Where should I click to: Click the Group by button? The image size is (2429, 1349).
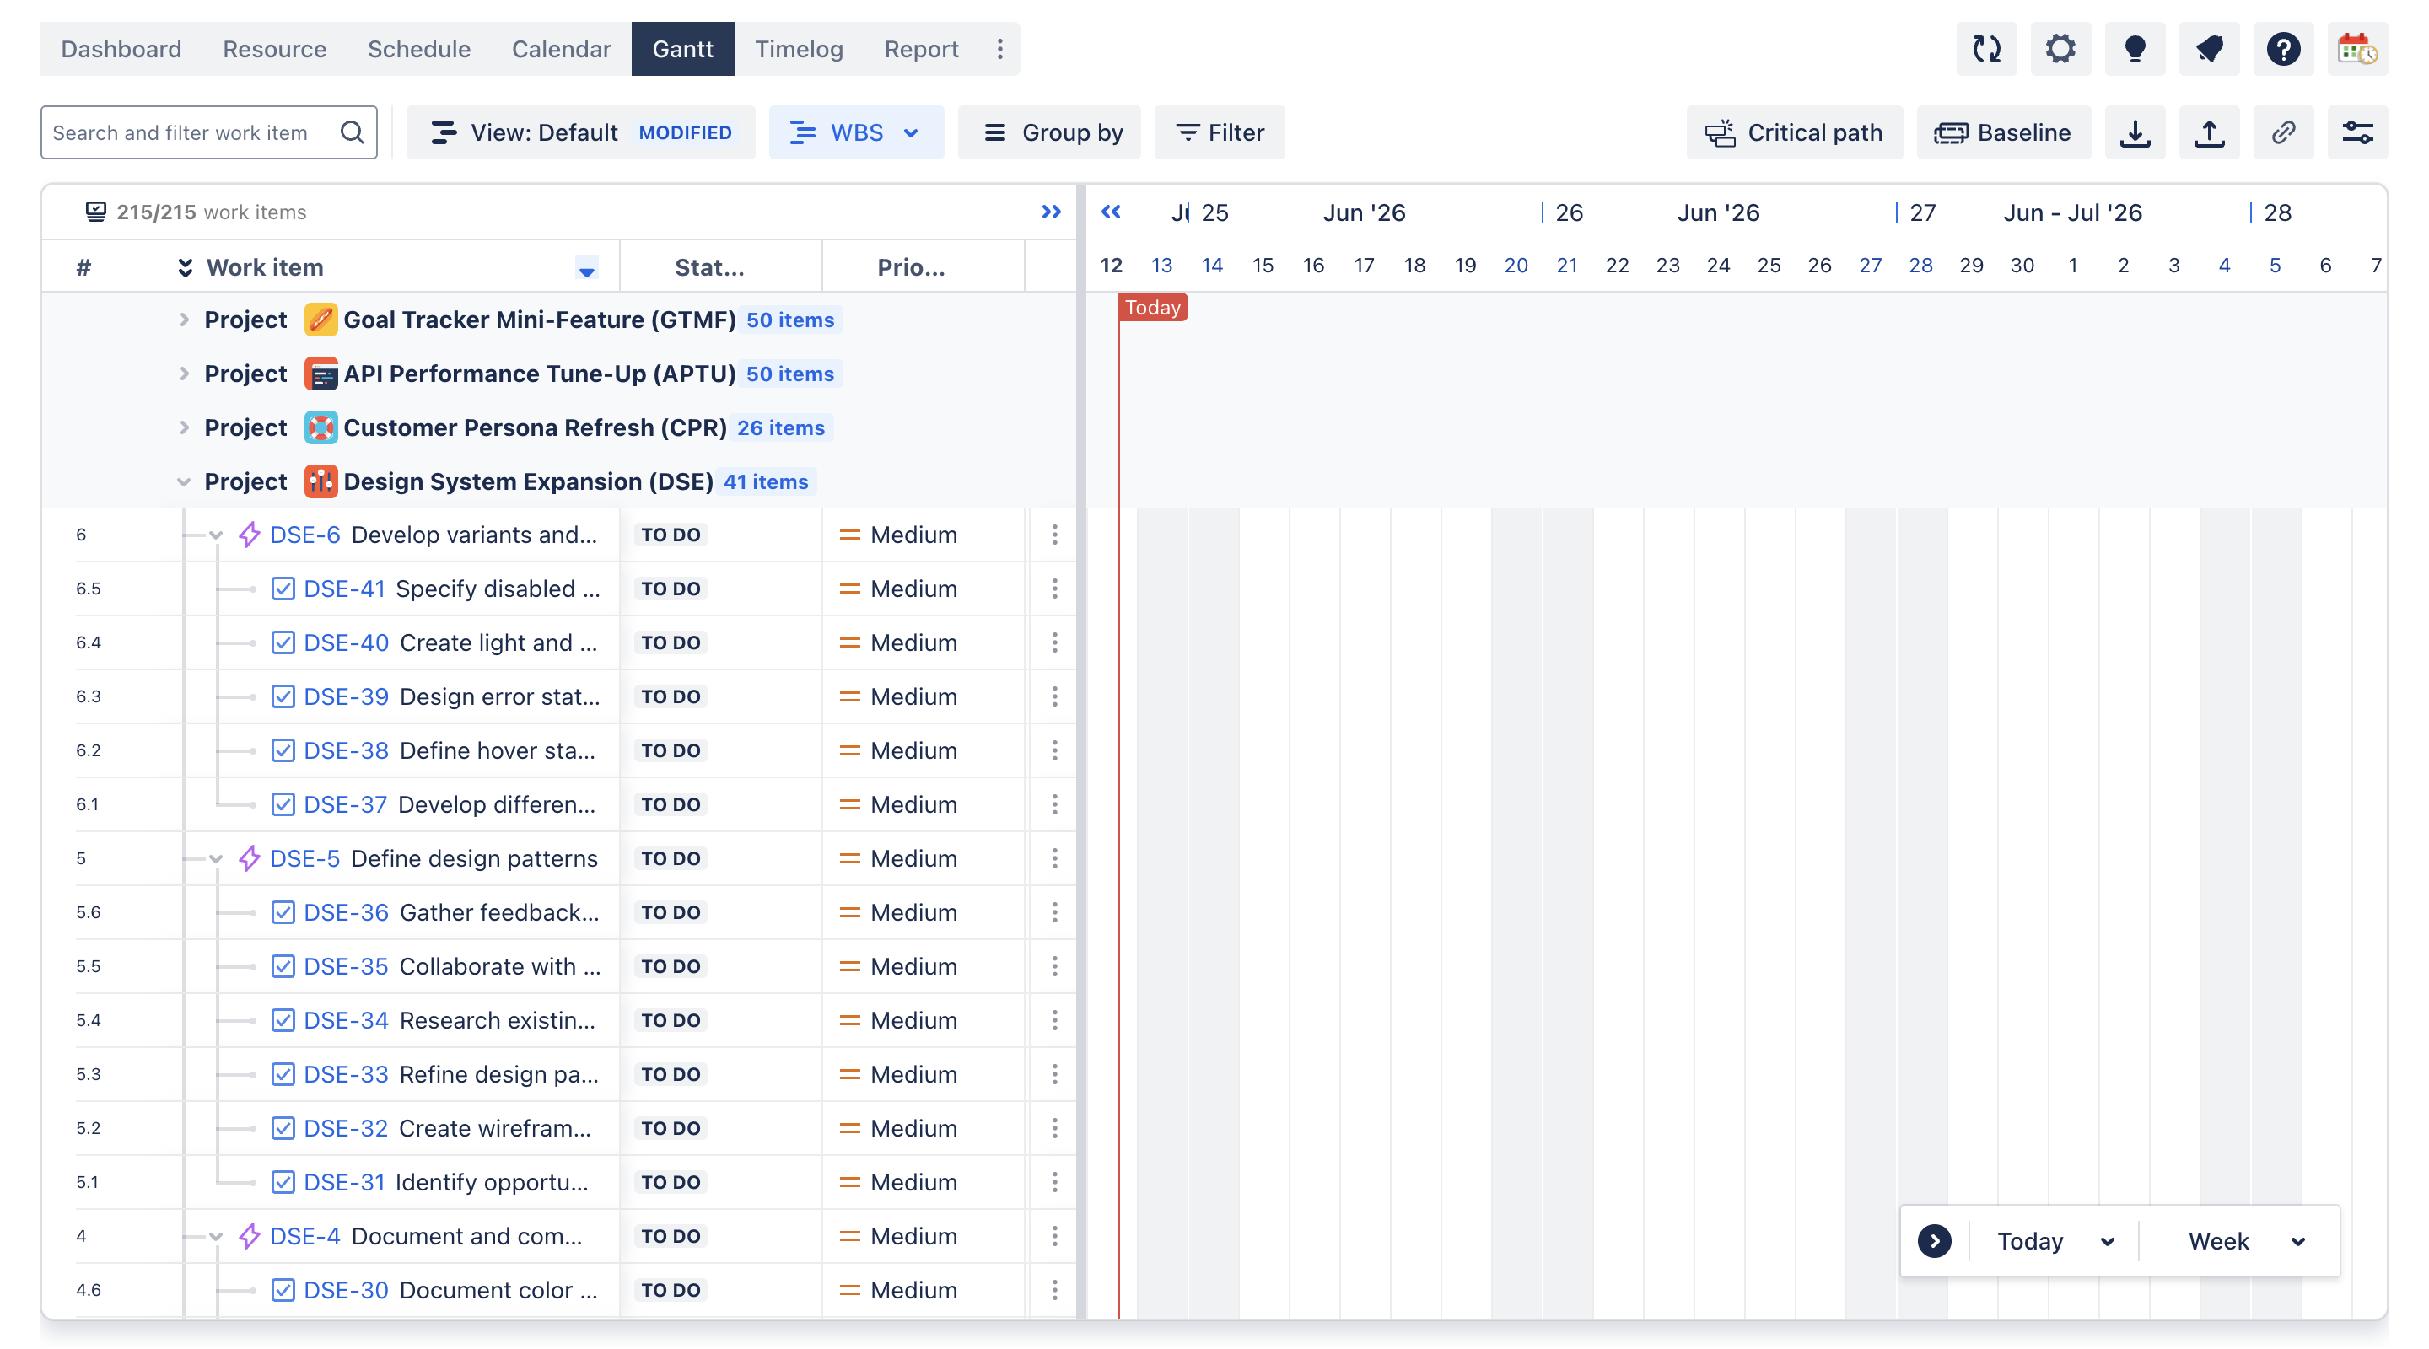point(1048,133)
